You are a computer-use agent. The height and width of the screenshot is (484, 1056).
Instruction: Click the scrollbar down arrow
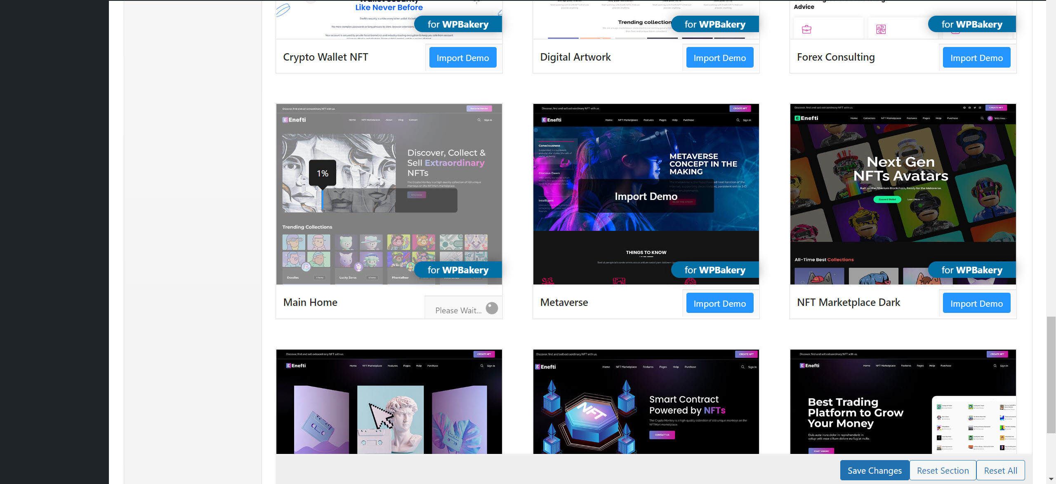(1051, 479)
